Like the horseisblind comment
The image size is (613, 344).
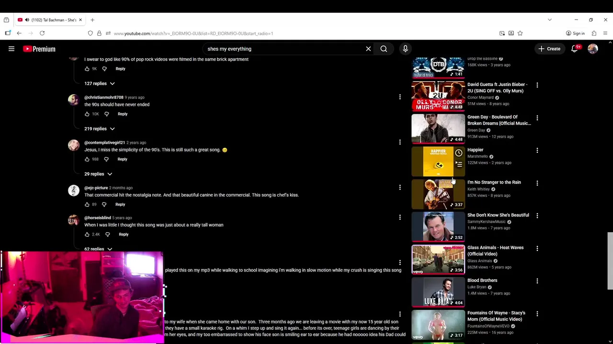[87, 235]
